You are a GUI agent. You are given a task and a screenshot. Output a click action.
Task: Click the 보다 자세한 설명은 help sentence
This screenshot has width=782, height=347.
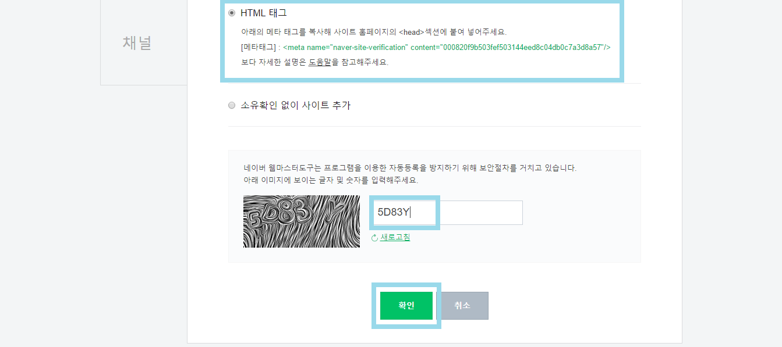314,62
